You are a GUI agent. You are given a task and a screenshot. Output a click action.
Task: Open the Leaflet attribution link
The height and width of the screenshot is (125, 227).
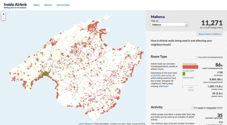point(81,124)
